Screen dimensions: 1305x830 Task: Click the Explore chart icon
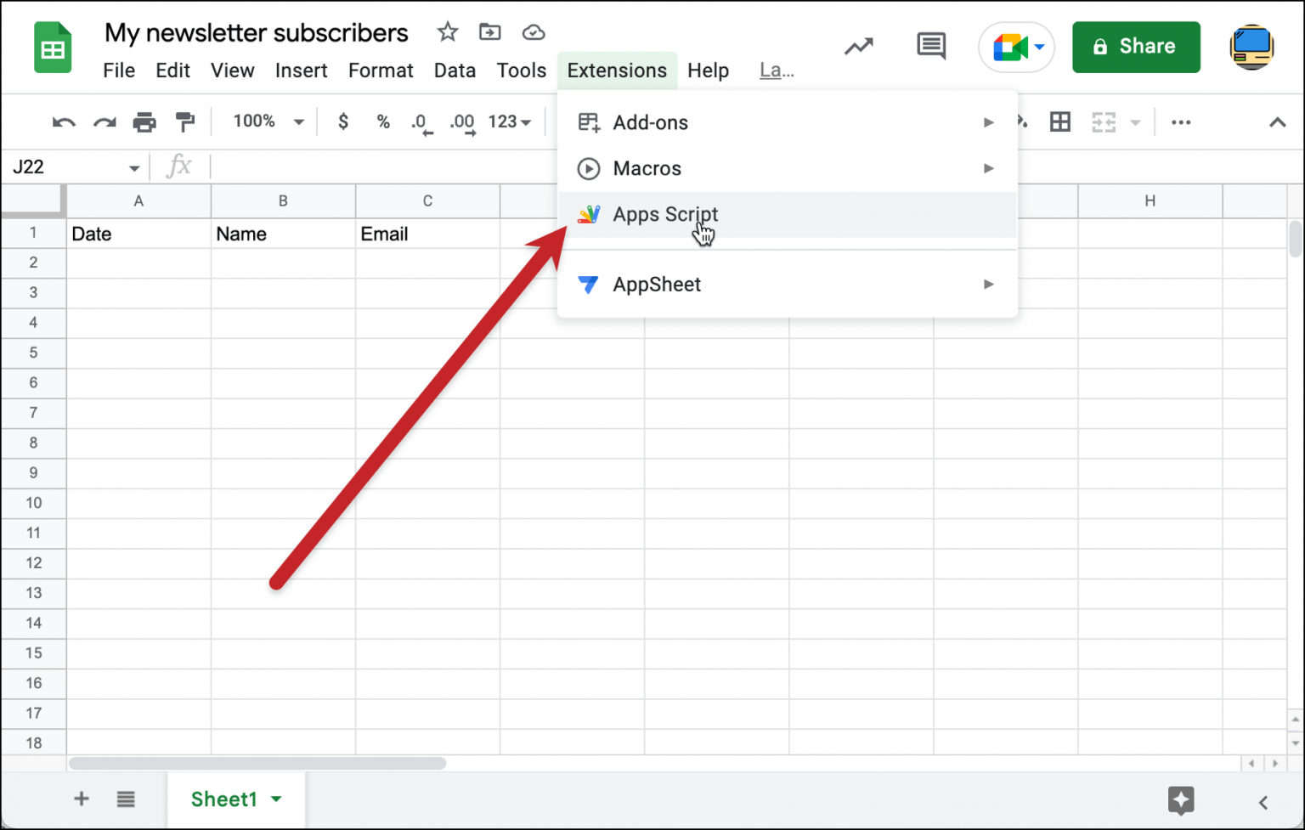coord(858,47)
